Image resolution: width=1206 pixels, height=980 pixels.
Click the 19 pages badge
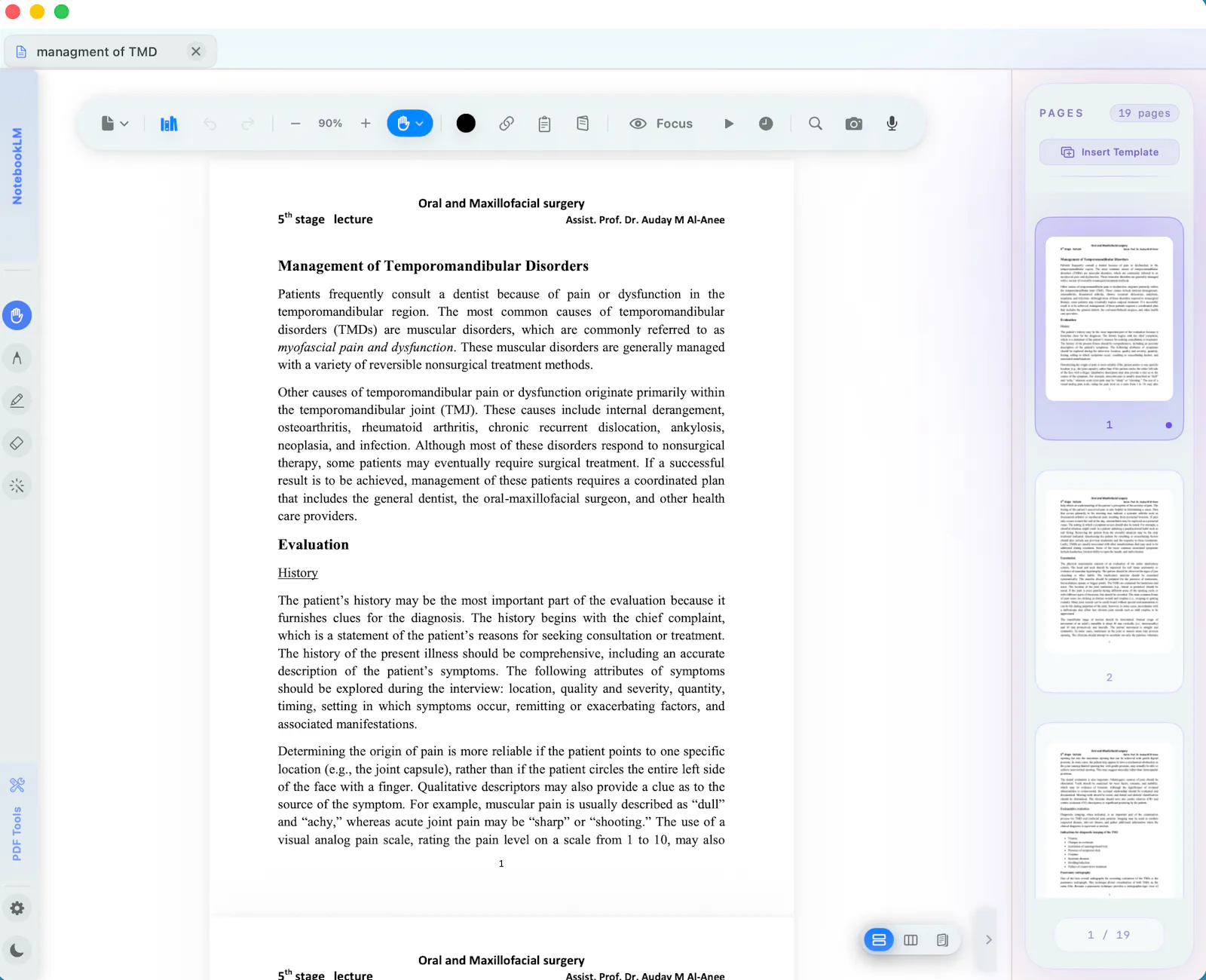pos(1144,113)
